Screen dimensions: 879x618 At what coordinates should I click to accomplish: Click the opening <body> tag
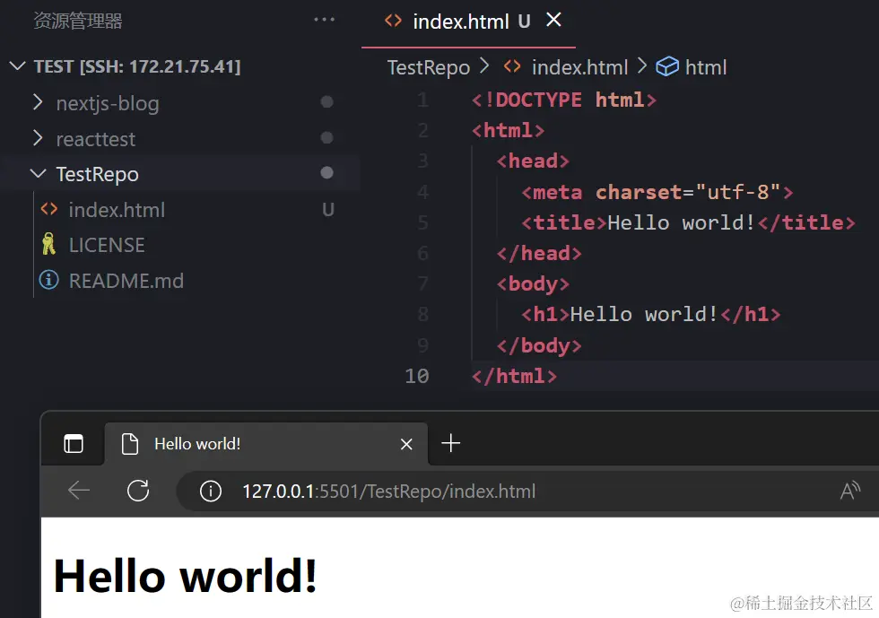(533, 283)
